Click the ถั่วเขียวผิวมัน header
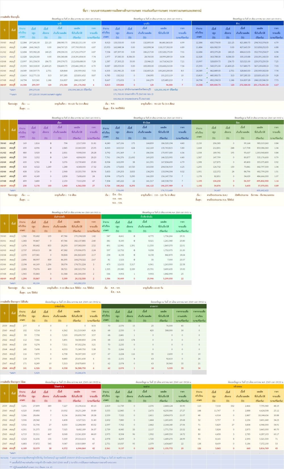This screenshot has width=284, height=469. pyautogui.click(x=147, y=217)
